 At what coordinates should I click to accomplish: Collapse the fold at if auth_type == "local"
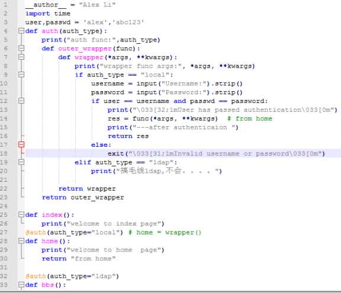click(x=21, y=75)
